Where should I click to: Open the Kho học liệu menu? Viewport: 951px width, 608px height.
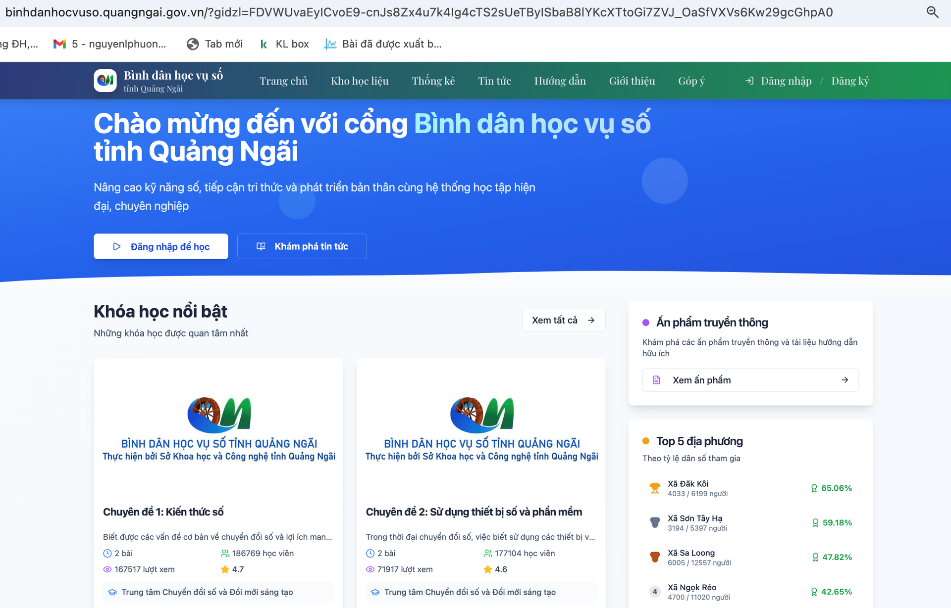pos(360,80)
